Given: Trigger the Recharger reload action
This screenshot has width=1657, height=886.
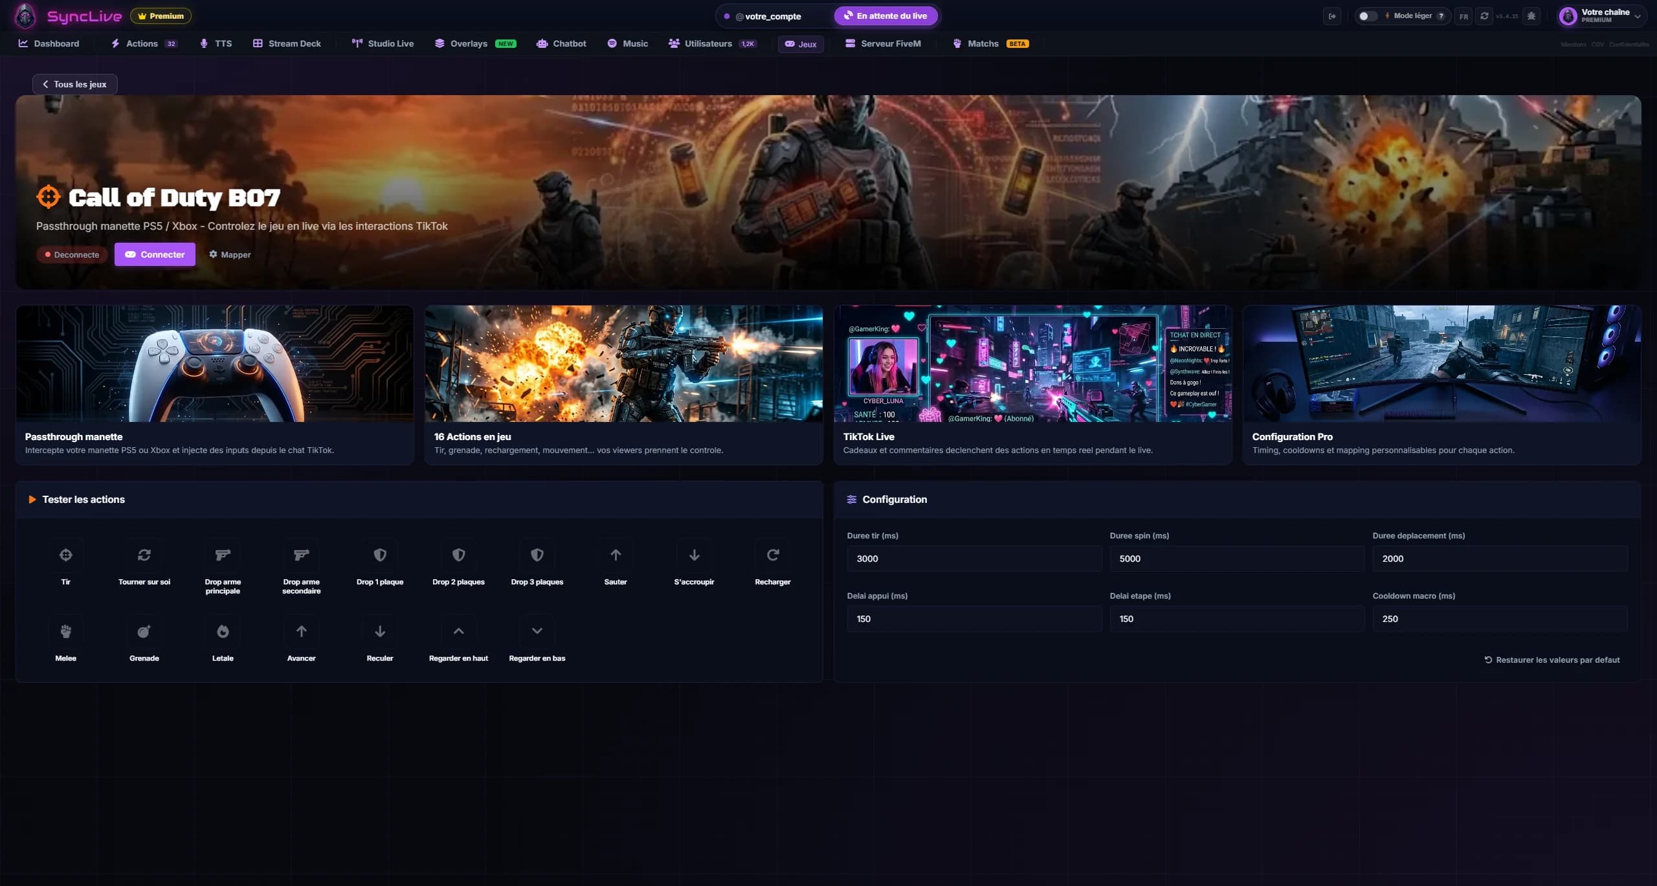Looking at the screenshot, I should tap(773, 555).
